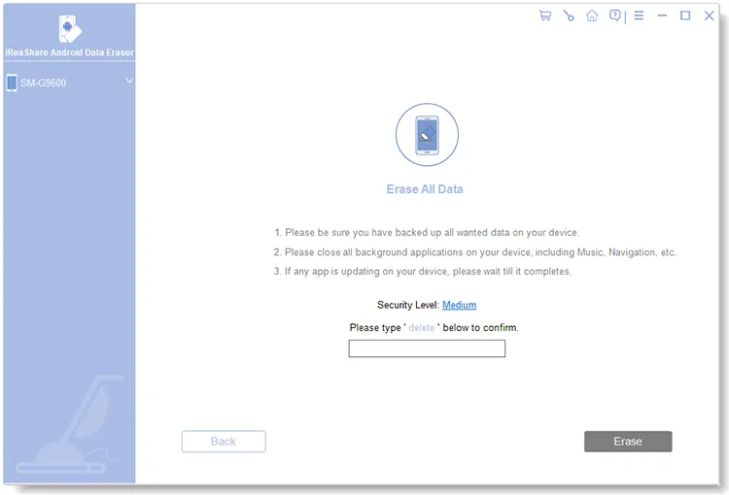Open the hamburger menu in title bar
729x495 pixels.
[639, 16]
